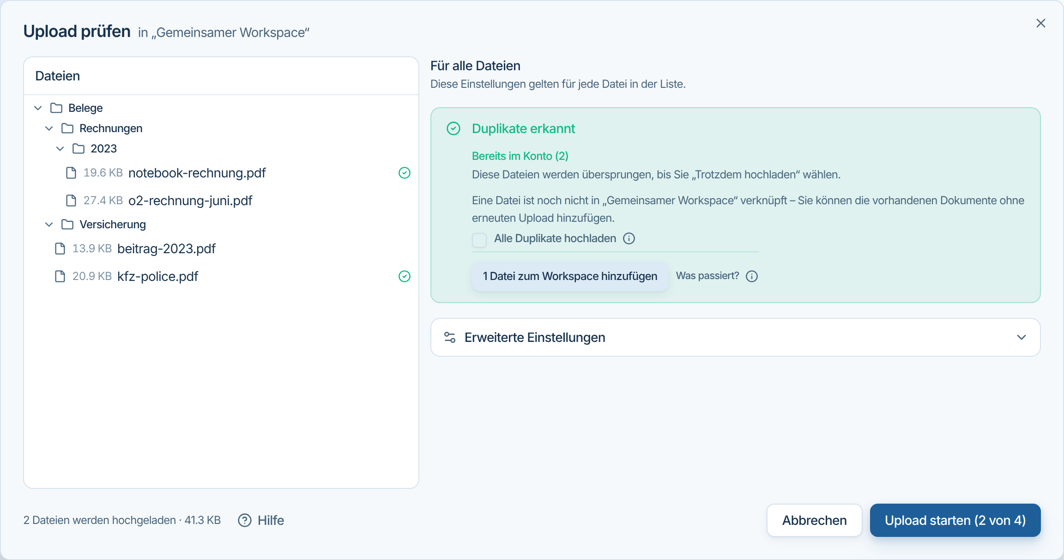
Task: Click the Was passiert? link
Action: tap(707, 276)
